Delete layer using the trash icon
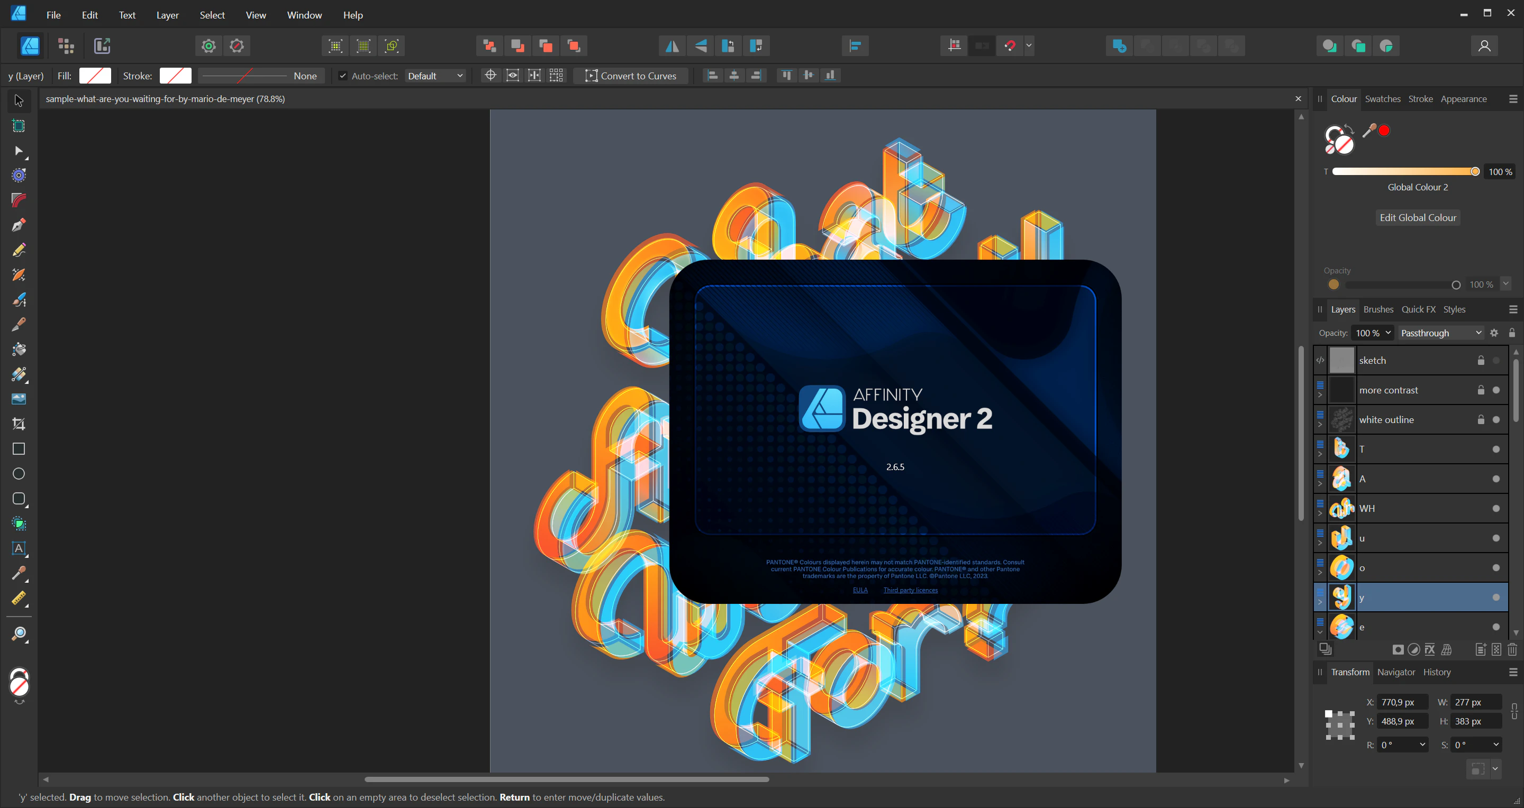The image size is (1524, 808). click(1512, 649)
